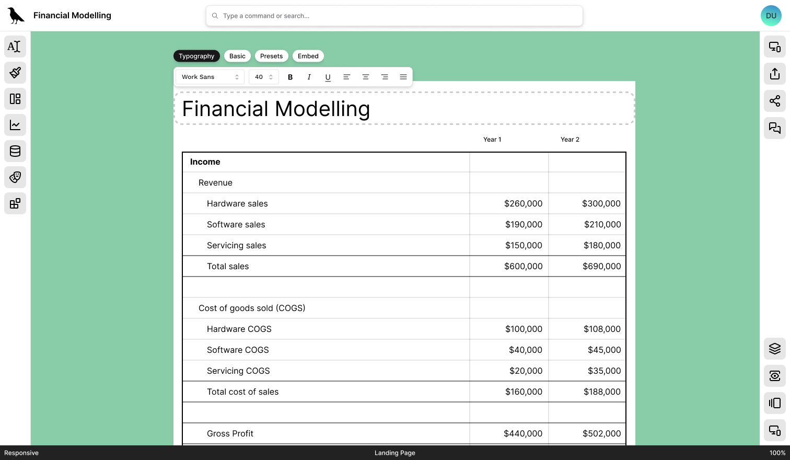This screenshot has height=460, width=790.
Task: Center align the heading text
Action: (x=366, y=77)
